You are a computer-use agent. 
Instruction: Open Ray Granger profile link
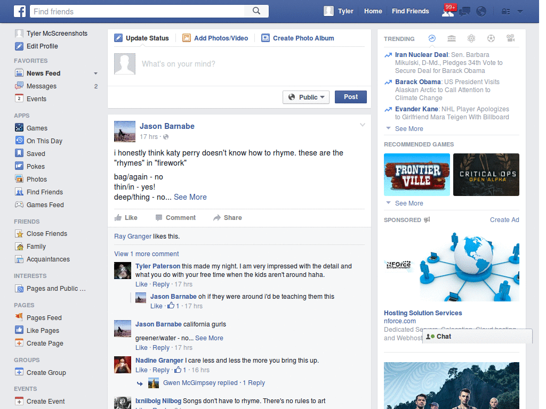[133, 236]
